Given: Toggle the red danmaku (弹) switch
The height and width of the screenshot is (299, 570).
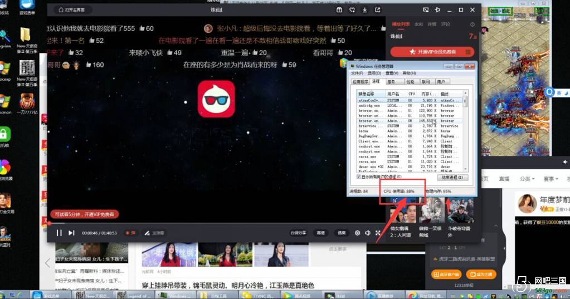Looking at the screenshot, I should coord(130,233).
